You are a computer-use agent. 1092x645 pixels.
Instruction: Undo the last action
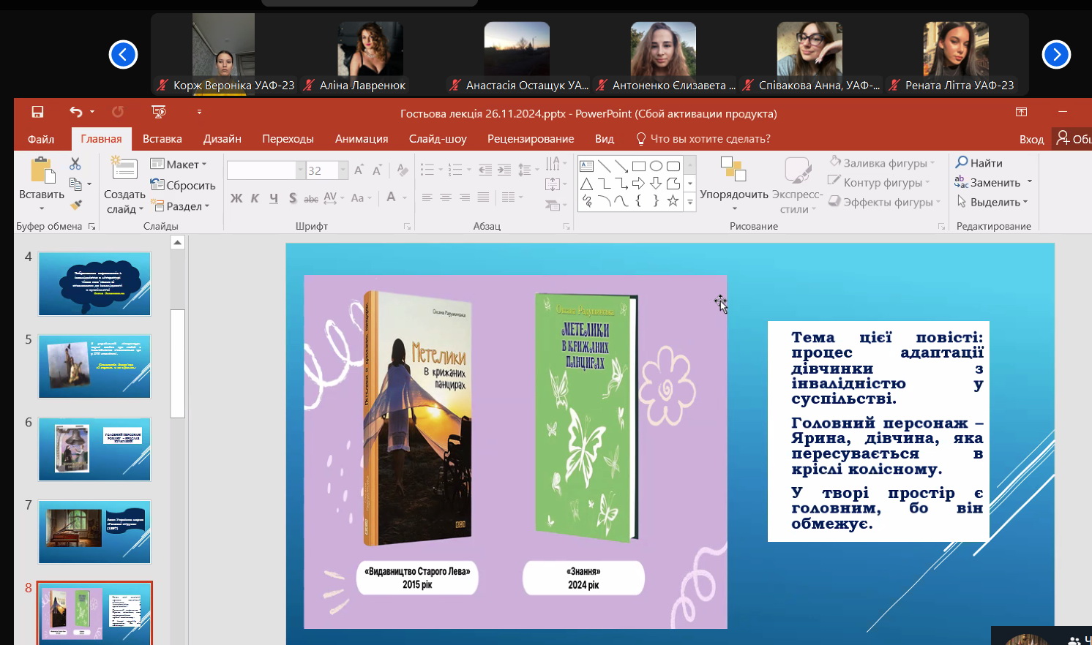(x=75, y=112)
